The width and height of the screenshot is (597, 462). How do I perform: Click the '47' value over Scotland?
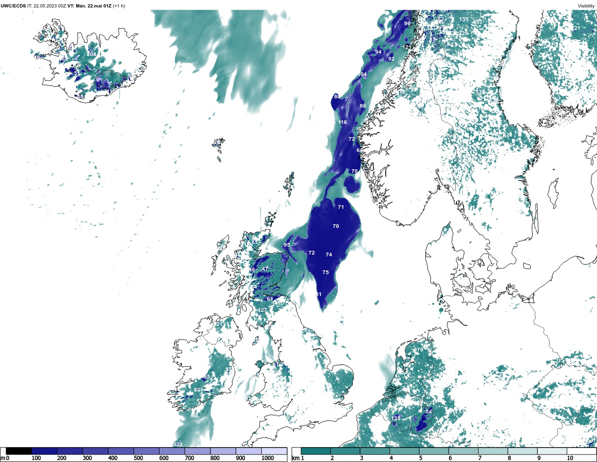pyautogui.click(x=265, y=269)
